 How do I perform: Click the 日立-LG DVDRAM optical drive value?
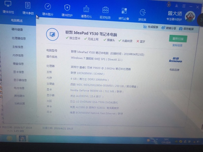[x=94, y=102]
